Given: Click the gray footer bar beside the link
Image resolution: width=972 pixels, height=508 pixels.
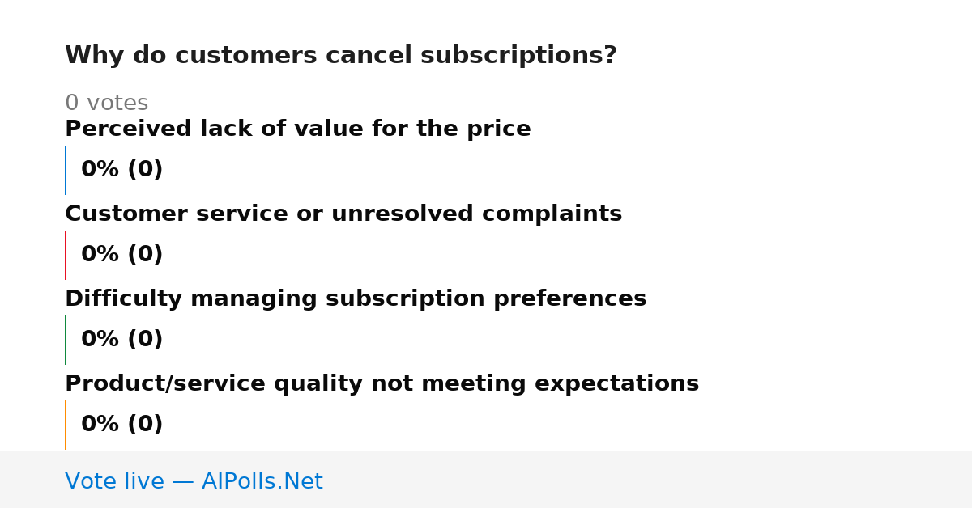Looking at the screenshot, I should tap(648, 480).
